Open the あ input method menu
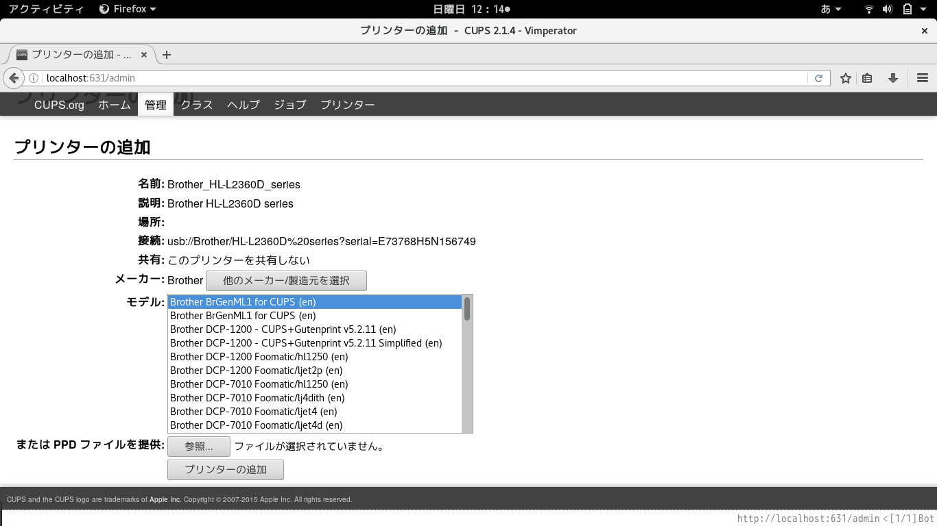This screenshot has height=526, width=937. (831, 9)
